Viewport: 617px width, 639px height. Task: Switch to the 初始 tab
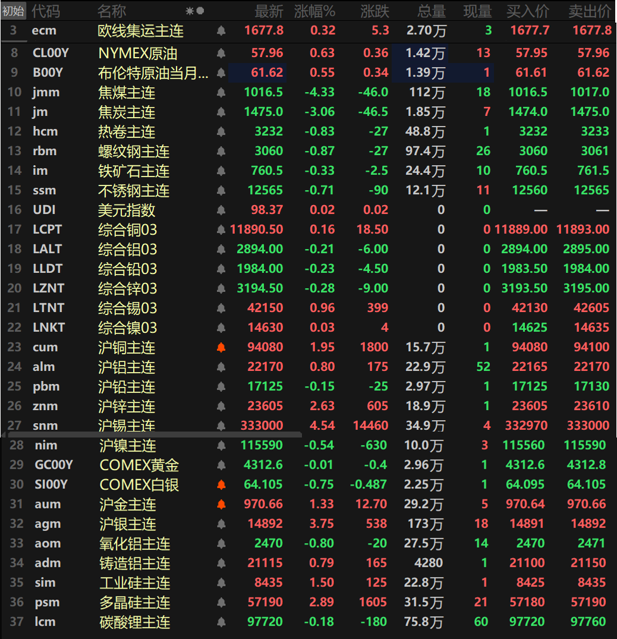tap(14, 10)
